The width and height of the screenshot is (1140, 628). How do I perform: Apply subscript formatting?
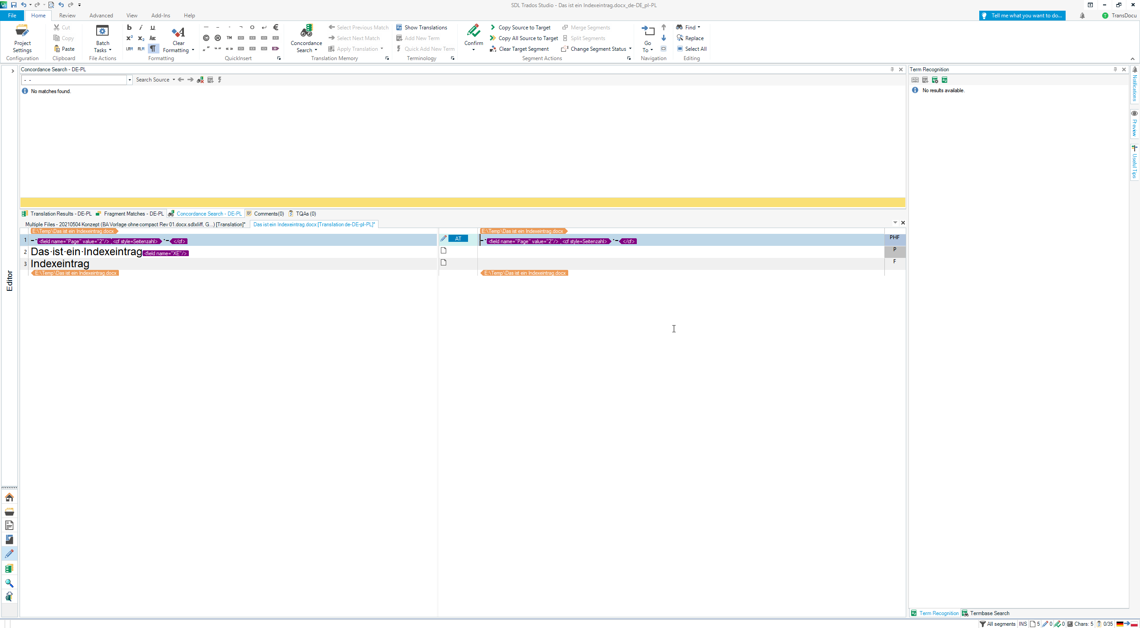(x=141, y=38)
